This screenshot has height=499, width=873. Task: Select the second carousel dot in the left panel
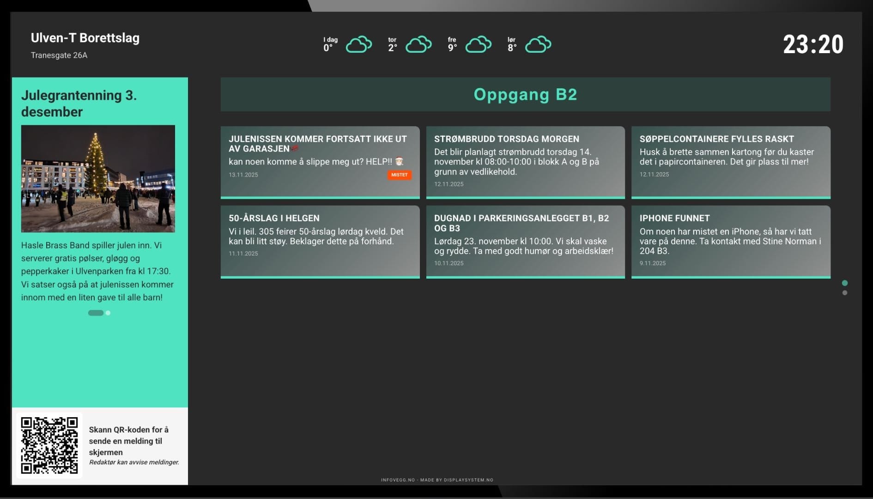coord(108,313)
